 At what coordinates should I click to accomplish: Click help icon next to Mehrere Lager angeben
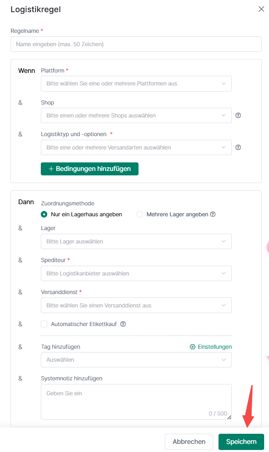pyautogui.click(x=213, y=214)
